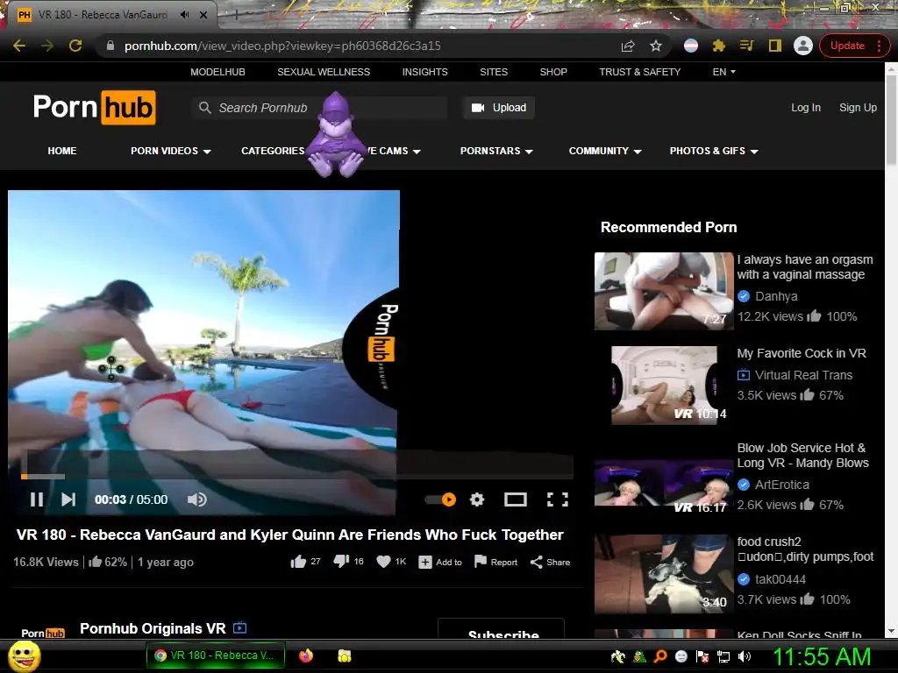Open the ArtErotica channel link
Viewport: 898px width, 673px height.
[781, 485]
